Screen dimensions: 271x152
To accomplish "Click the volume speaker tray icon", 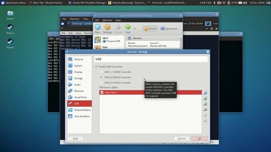I will click(x=245, y=3).
